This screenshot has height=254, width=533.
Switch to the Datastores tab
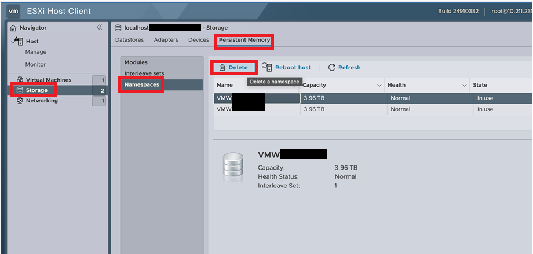coord(129,40)
